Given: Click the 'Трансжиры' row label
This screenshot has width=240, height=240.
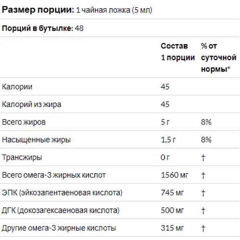Looking at the screenshot, I should coord(22,157).
